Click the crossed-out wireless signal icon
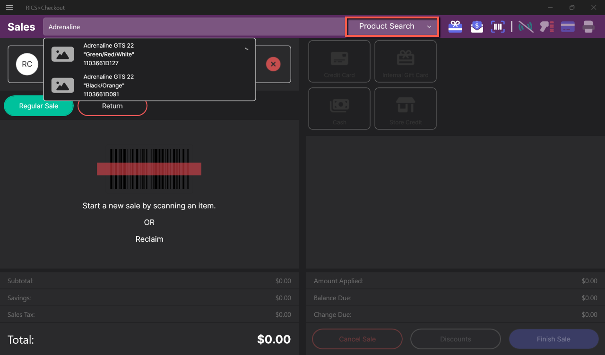Screen dimensions: 605x355 tap(526, 26)
